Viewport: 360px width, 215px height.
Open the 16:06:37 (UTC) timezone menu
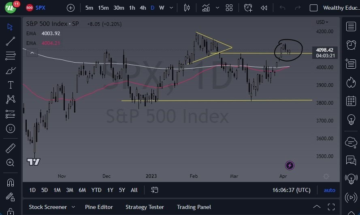(x=291, y=190)
